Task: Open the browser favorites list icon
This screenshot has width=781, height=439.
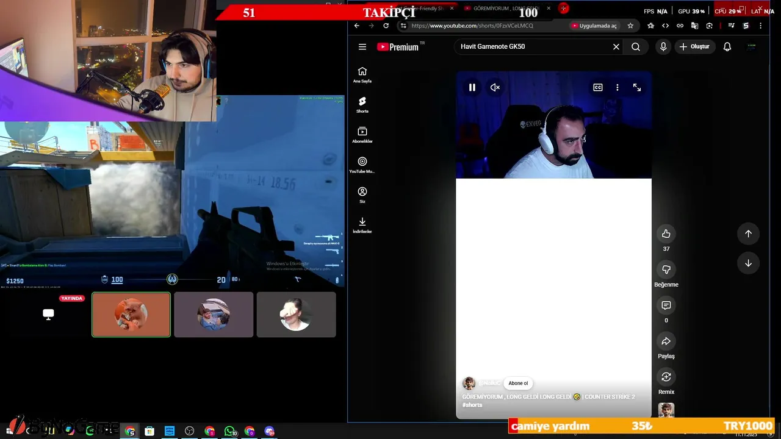Action: click(650, 26)
